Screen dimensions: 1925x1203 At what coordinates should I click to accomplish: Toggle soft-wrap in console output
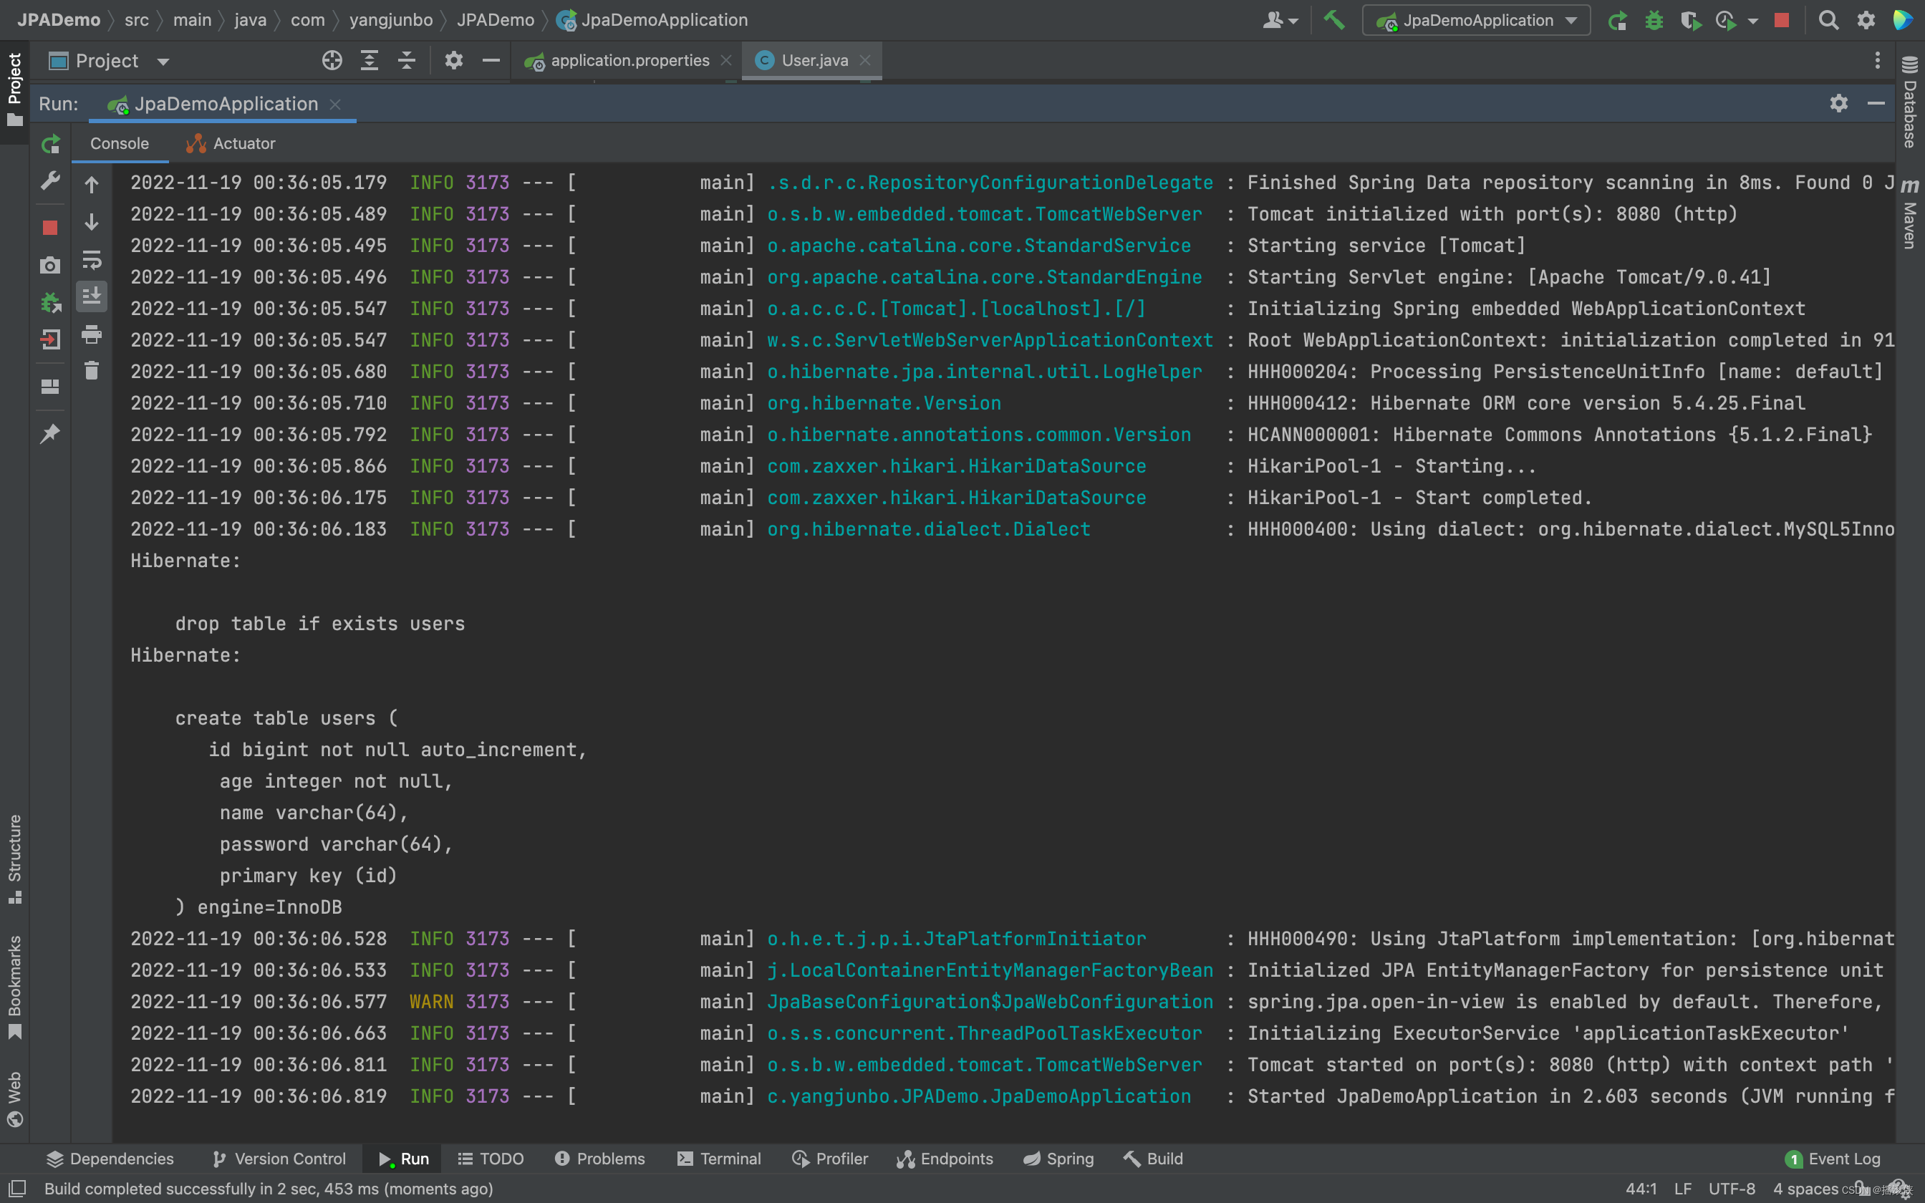(92, 259)
